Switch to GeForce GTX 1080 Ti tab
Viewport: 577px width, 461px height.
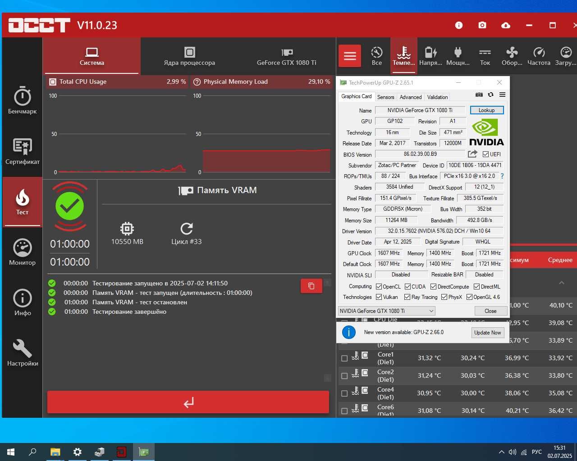click(x=287, y=56)
